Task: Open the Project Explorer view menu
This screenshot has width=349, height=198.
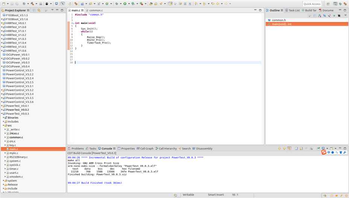Action: tap(52, 10)
